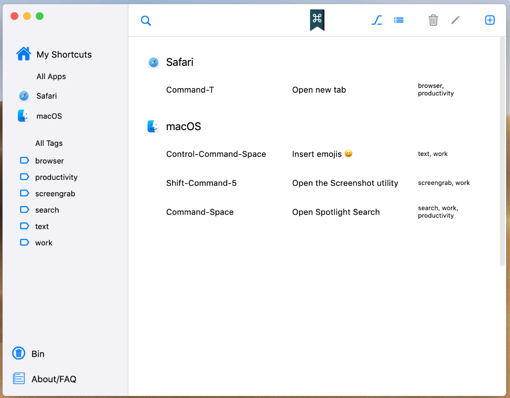
Task: Filter by the screengrab tag
Action: tap(55, 193)
